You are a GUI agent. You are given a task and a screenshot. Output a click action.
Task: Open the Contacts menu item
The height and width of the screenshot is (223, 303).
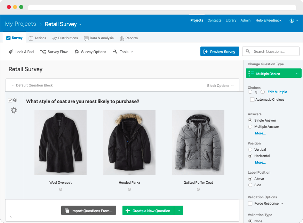pyautogui.click(x=214, y=20)
